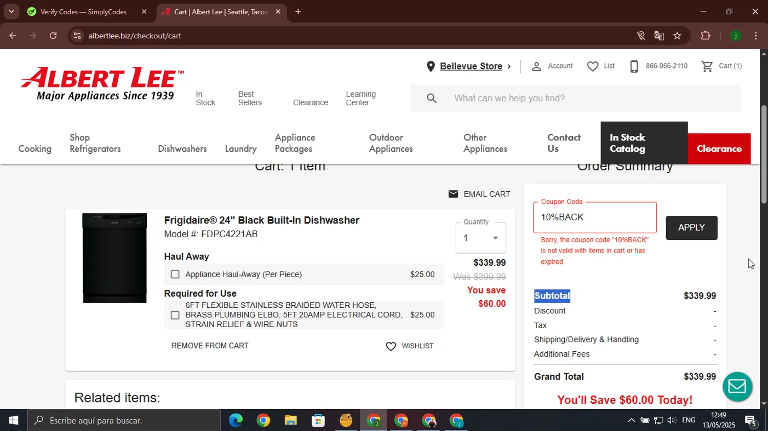Click the browser address bar URL
Screen dimensions: 768x431
pos(135,36)
